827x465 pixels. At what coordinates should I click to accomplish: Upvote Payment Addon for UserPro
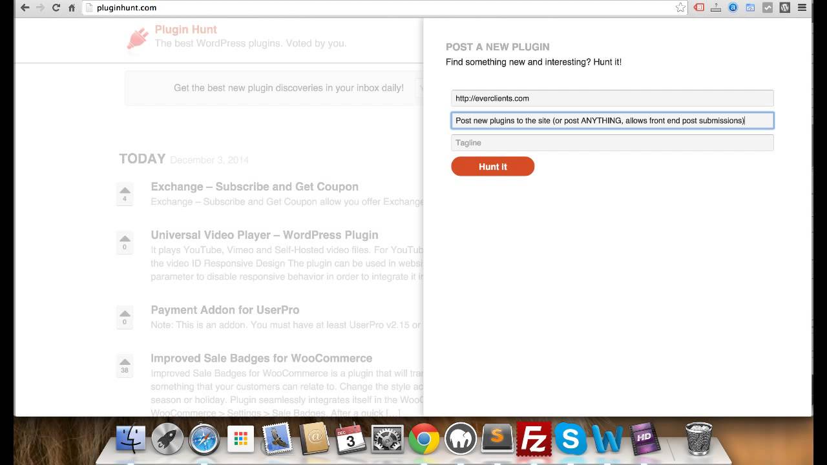(x=125, y=317)
